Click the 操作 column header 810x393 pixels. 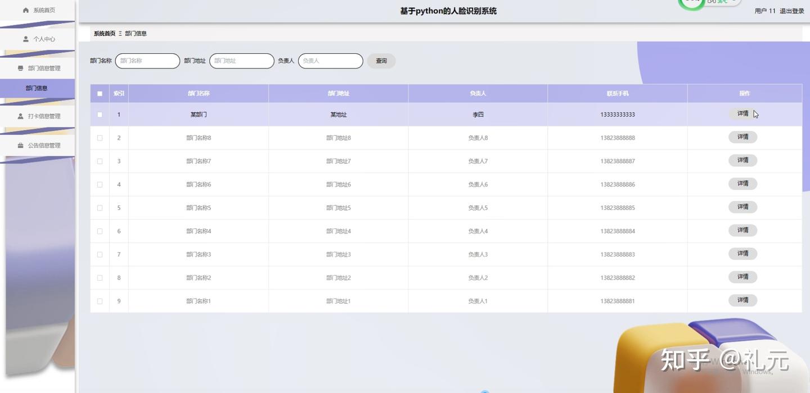coord(745,94)
